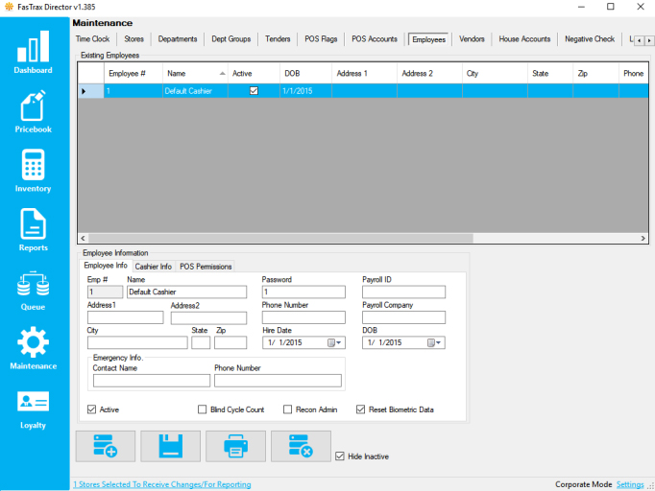The height and width of the screenshot is (491, 655).
Task: Click the Employee # column header
Action: [x=133, y=74]
